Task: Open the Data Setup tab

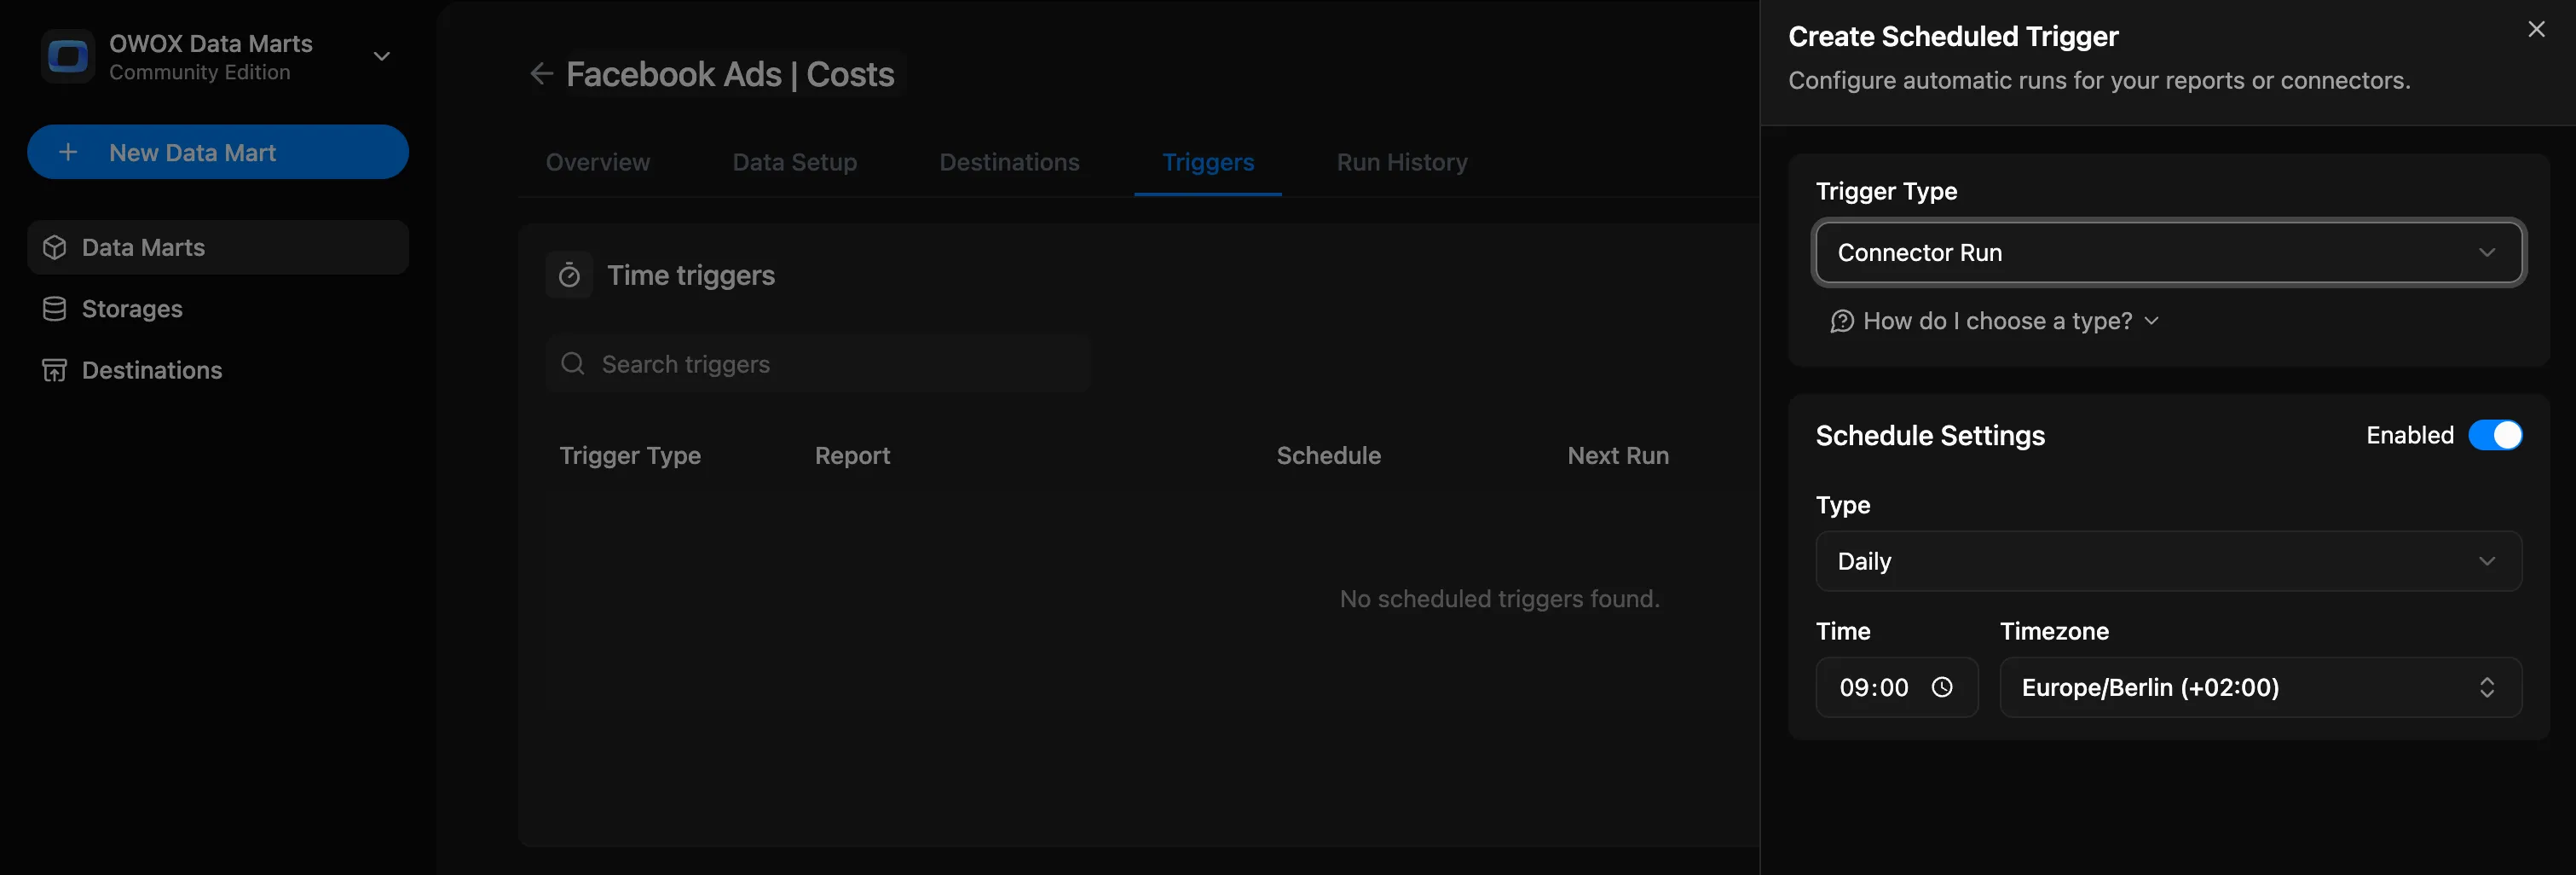Action: click(794, 162)
